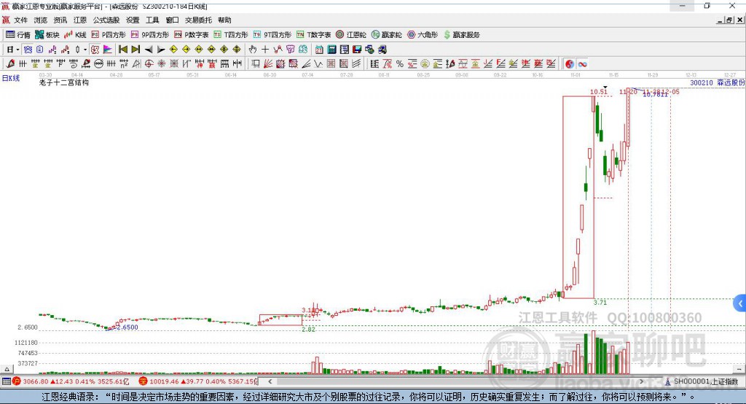Open the 文件 menu

pos(20,20)
